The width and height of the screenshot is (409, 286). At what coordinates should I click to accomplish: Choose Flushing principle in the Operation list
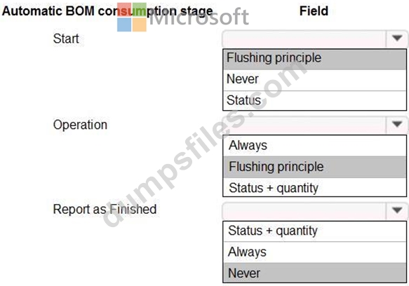click(314, 167)
